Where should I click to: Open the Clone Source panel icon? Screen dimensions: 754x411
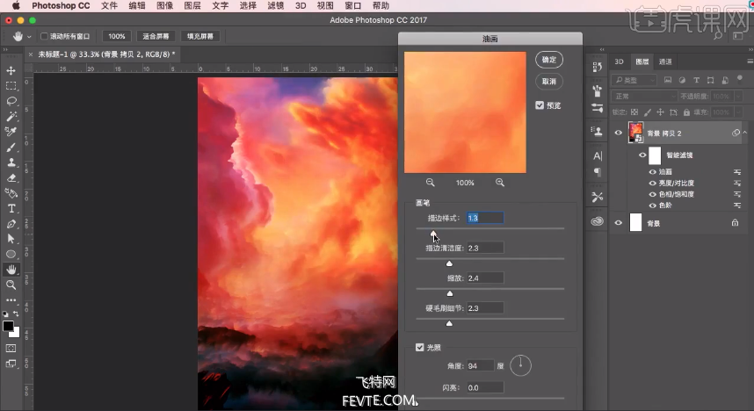point(598,131)
